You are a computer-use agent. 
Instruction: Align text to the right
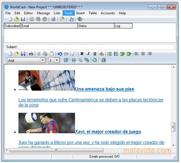(150, 54)
